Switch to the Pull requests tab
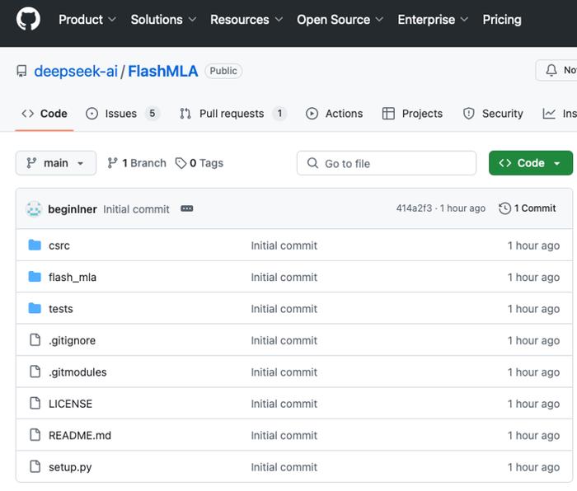 (x=232, y=114)
